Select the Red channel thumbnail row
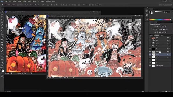The height and width of the screenshot is (97, 173). pos(160,40)
